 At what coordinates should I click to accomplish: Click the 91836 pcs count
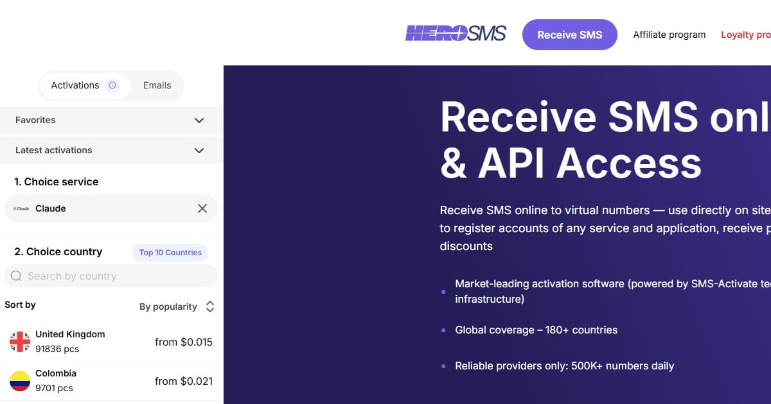point(57,349)
